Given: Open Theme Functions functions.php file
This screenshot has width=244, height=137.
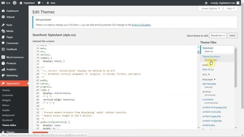Looking at the screenshot, I should [x=217, y=58].
